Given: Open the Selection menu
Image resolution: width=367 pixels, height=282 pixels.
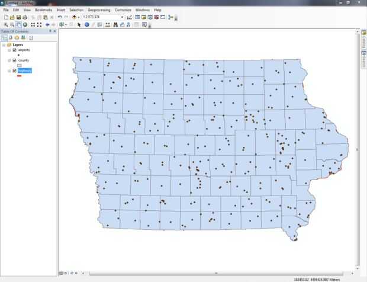Looking at the screenshot, I should coord(76,10).
